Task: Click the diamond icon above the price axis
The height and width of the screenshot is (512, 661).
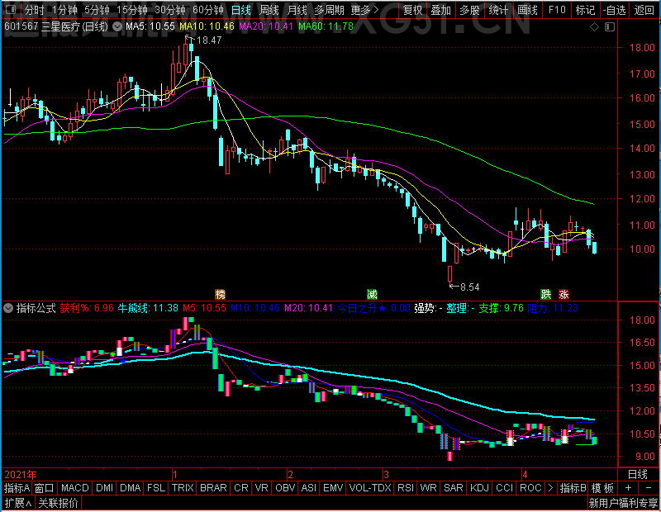Action: pos(594,27)
